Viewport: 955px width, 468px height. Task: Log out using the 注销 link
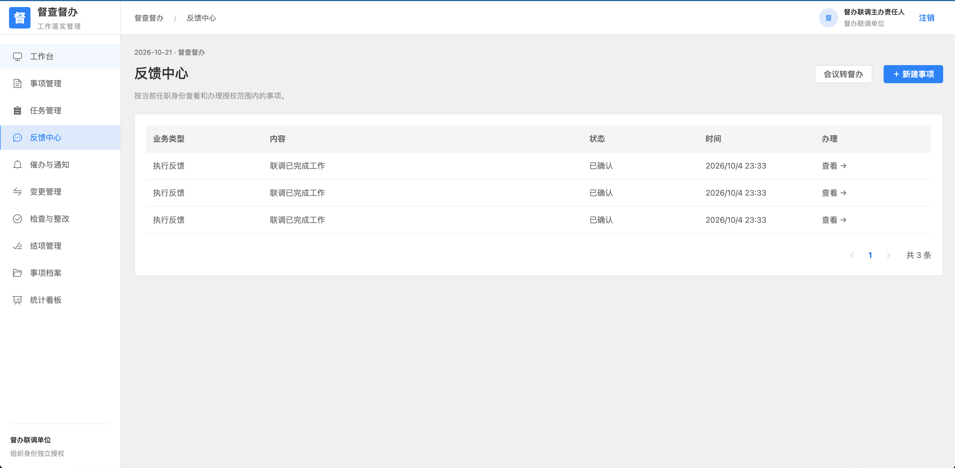[x=926, y=18]
